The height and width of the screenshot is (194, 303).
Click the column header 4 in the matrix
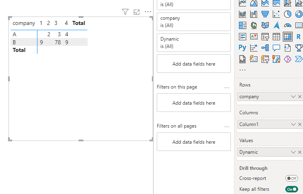click(66, 23)
